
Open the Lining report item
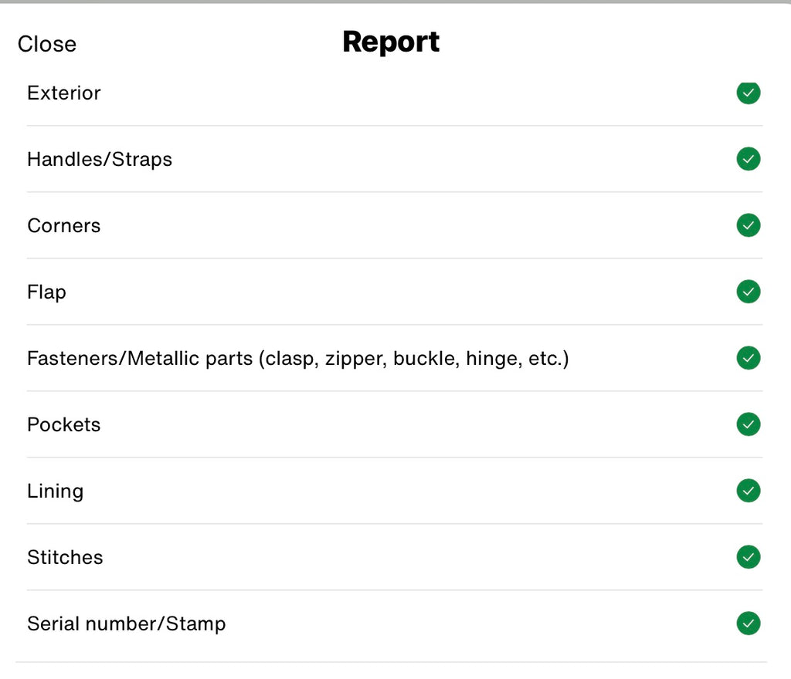click(x=55, y=492)
